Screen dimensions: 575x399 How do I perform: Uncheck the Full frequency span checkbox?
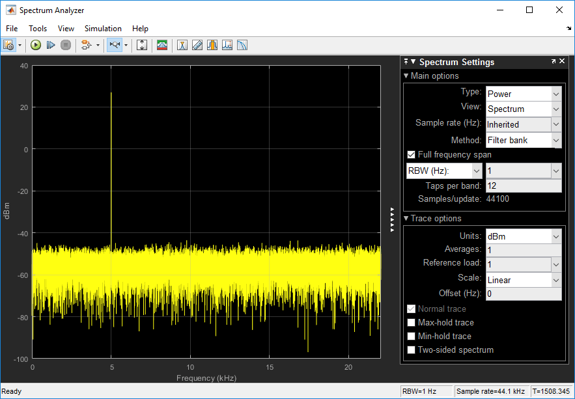pyautogui.click(x=411, y=155)
